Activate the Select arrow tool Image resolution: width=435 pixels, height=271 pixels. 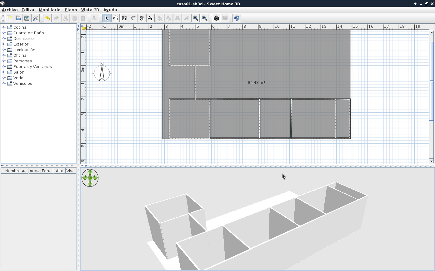pos(107,18)
